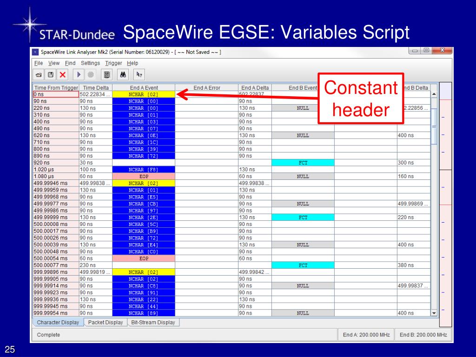Screen dimensions: 476x357
Task: Select the EOP cell in the 500.00054 ms row
Action: coord(144,258)
